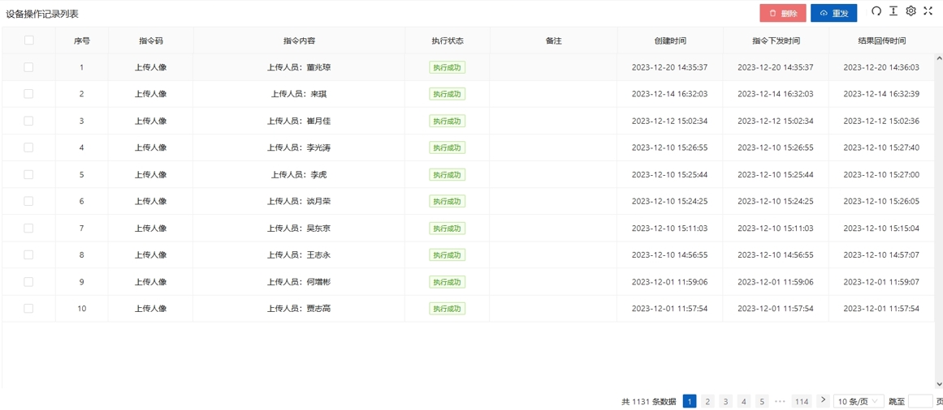Select cell 上传人员：崔月佳
Screen dimensions: 943x410
coord(299,121)
